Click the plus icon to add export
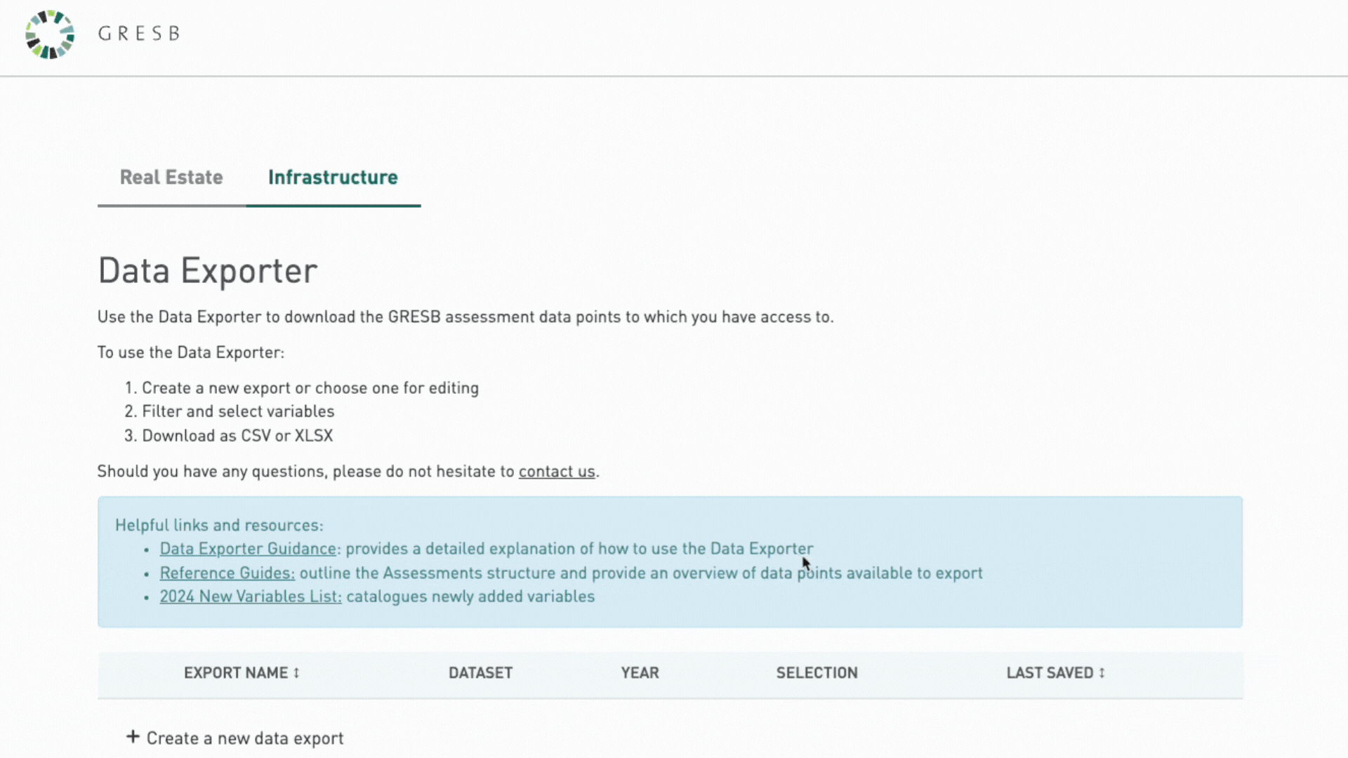The height and width of the screenshot is (758, 1348). [133, 737]
